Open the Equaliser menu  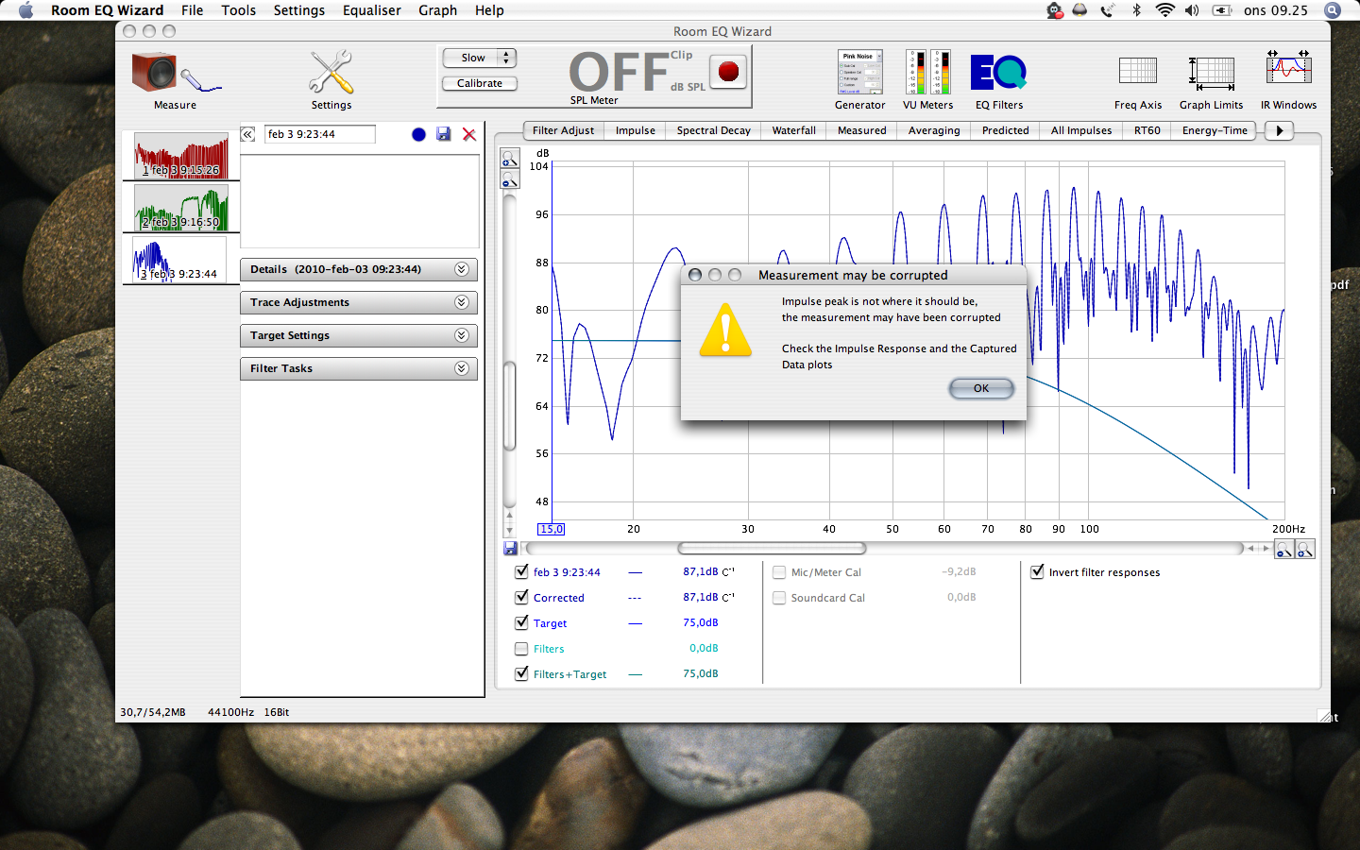coord(372,10)
